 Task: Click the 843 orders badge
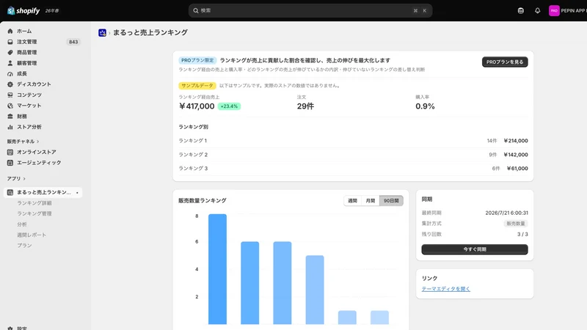(73, 42)
